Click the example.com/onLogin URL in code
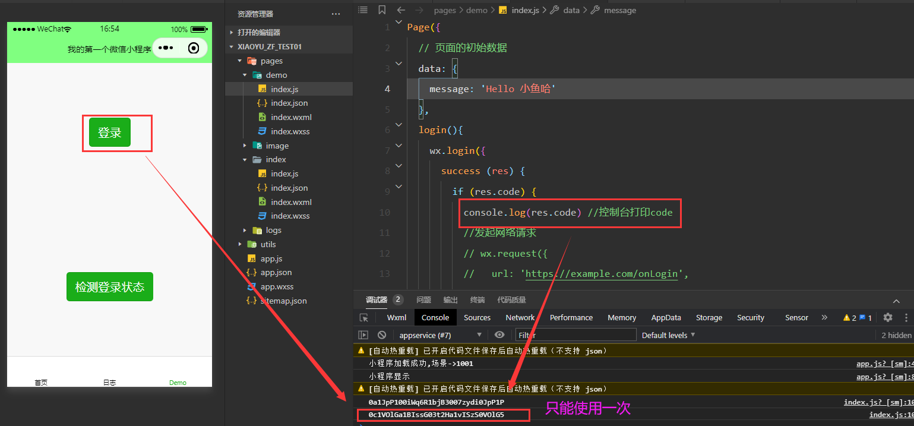Screen dimensions: 914x426 point(602,274)
